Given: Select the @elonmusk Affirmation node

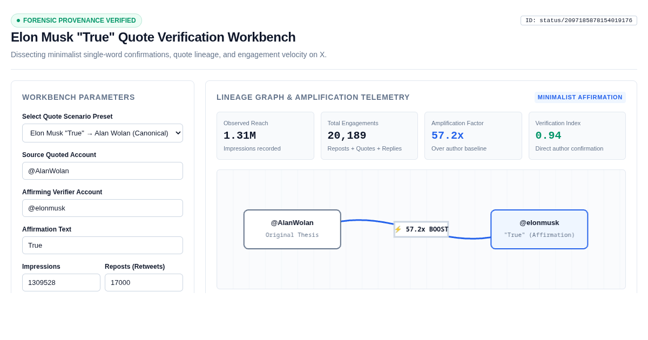Looking at the screenshot, I should point(539,229).
